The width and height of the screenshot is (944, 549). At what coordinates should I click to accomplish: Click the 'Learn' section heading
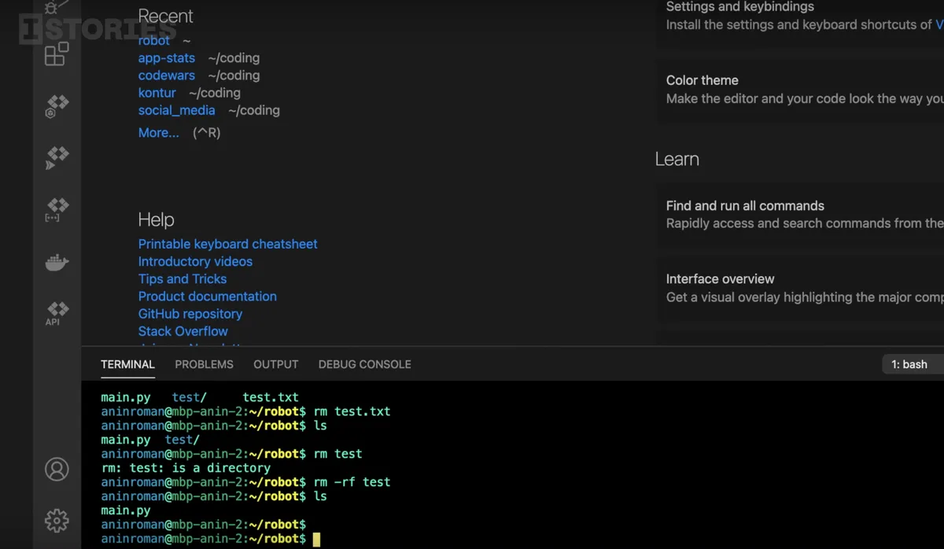point(677,159)
